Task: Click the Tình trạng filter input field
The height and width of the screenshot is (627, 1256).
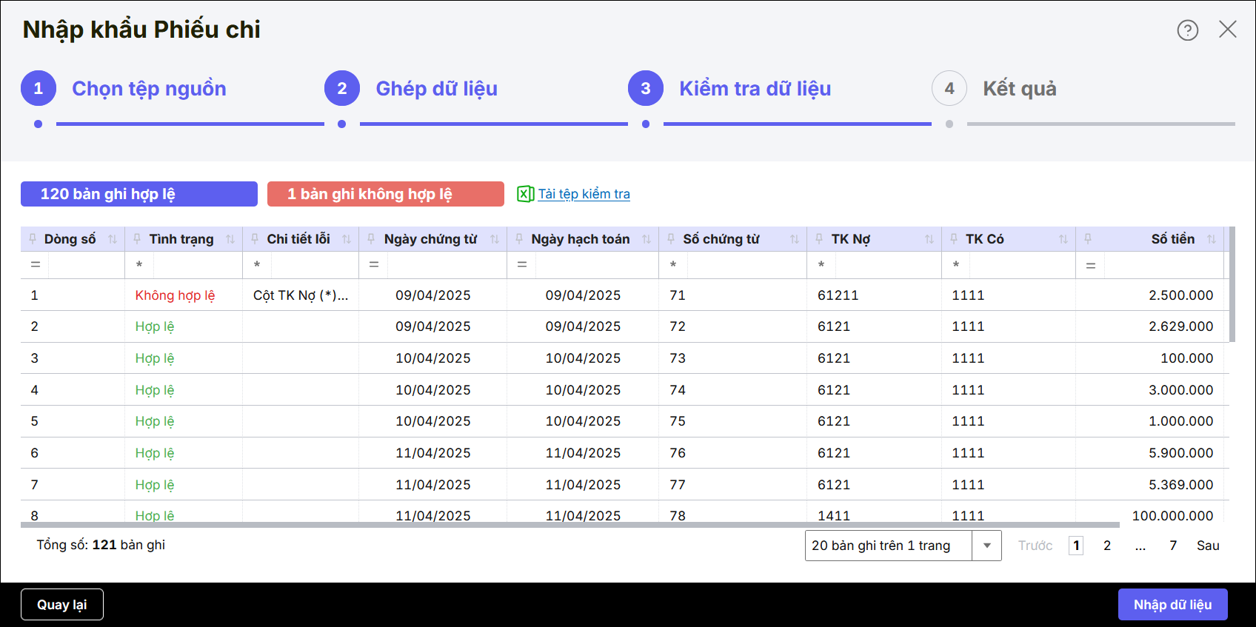Action: coord(198,265)
